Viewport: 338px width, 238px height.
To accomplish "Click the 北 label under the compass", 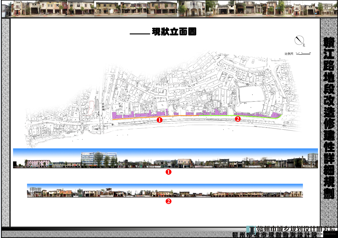I will pyautogui.click(x=304, y=45).
